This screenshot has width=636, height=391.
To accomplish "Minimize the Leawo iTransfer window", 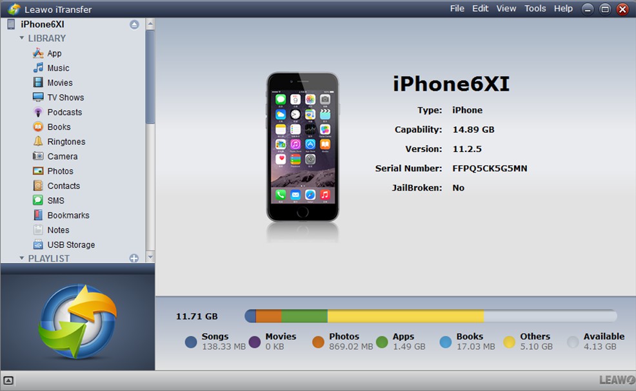I will coord(588,9).
